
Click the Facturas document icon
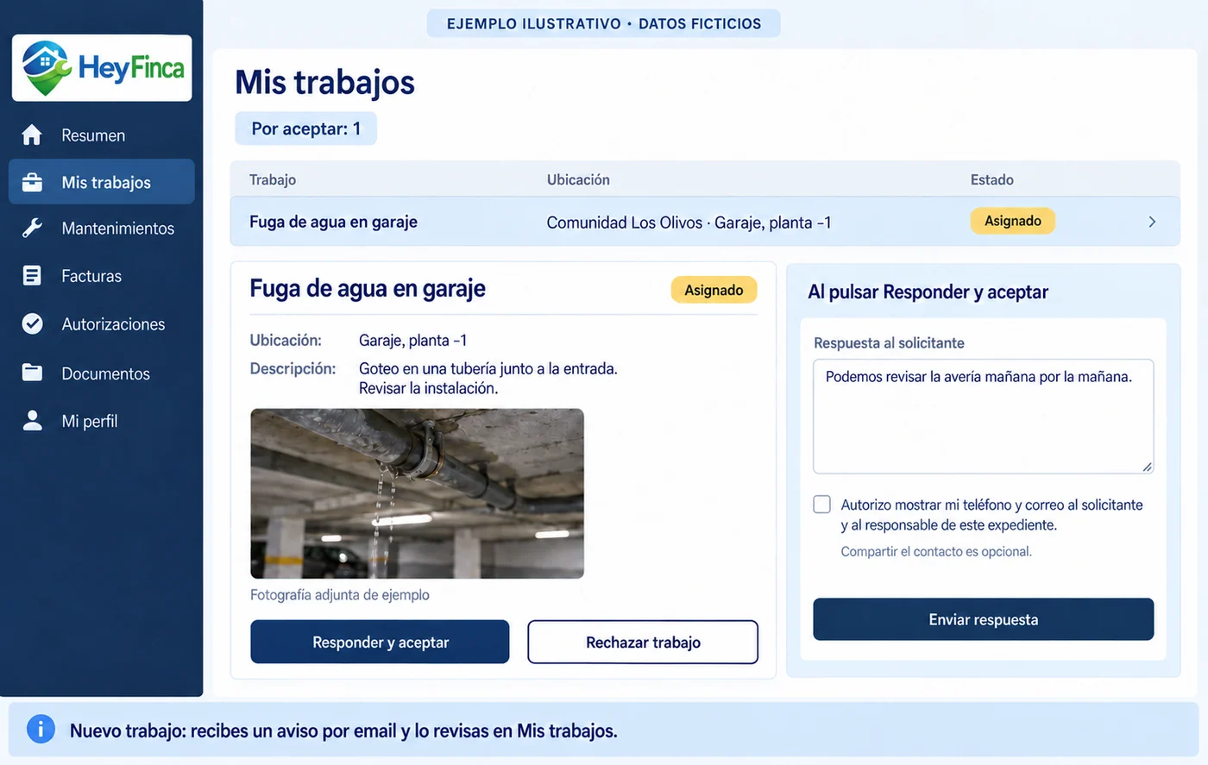(x=32, y=276)
